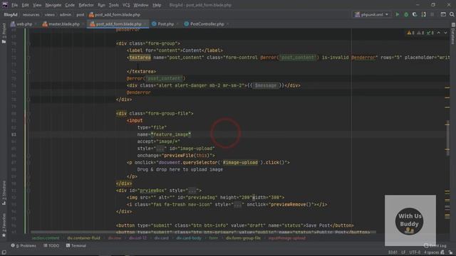456x256 pixels.
Task: Open the Edit menu
Action: (26, 5)
